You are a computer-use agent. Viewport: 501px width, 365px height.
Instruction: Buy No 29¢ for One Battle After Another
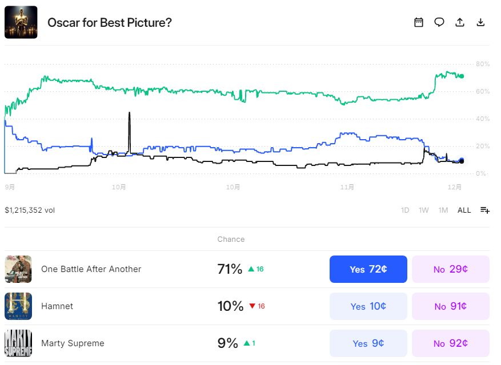[451, 269]
